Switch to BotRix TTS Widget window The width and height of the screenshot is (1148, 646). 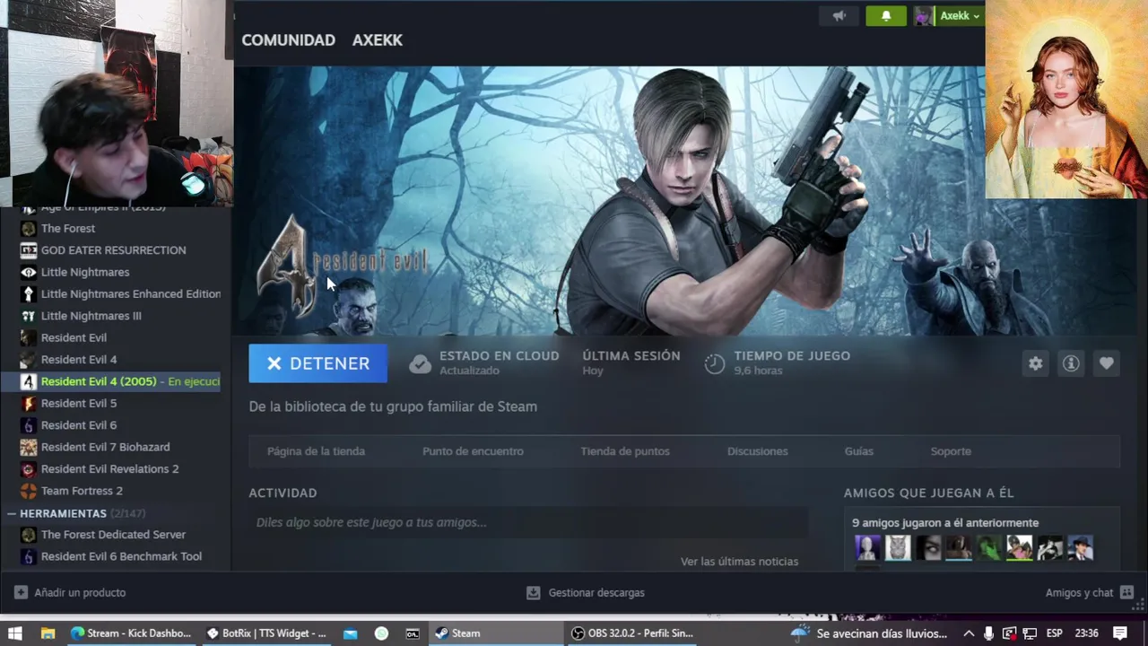click(x=266, y=633)
